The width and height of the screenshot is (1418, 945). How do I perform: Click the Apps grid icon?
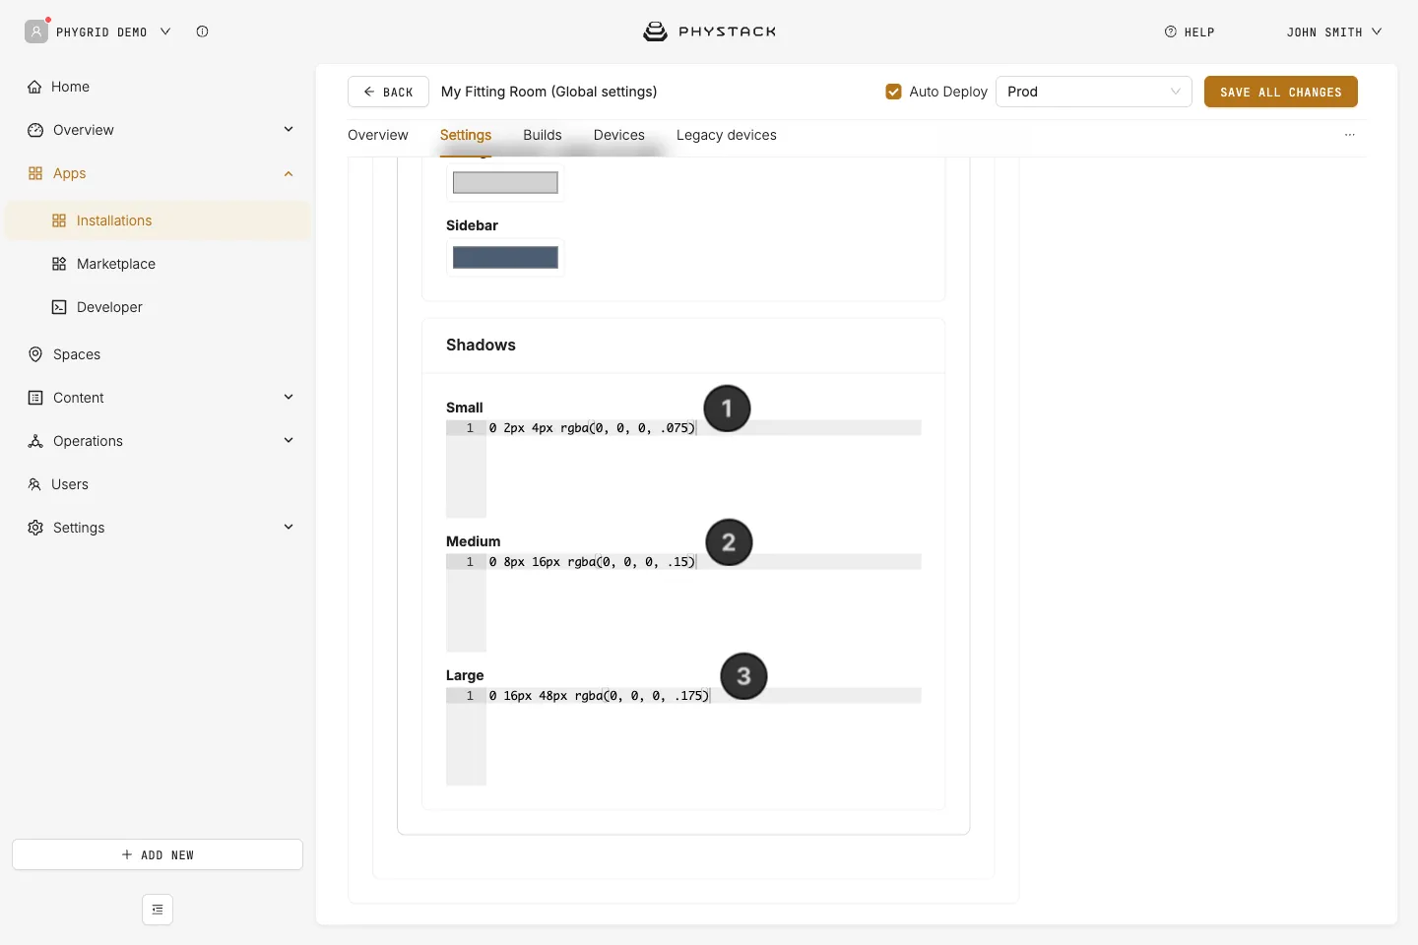[x=35, y=173]
